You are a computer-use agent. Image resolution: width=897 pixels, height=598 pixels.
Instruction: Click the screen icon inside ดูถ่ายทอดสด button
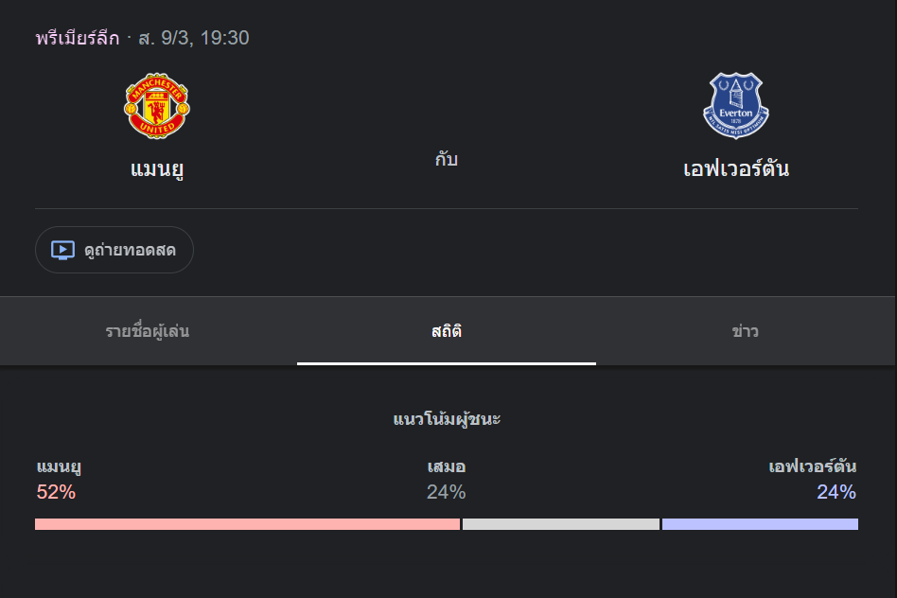point(62,249)
